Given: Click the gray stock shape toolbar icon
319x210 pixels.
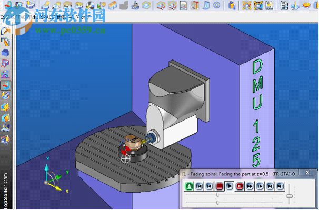Looking at the screenshot, I should tap(124, 5).
